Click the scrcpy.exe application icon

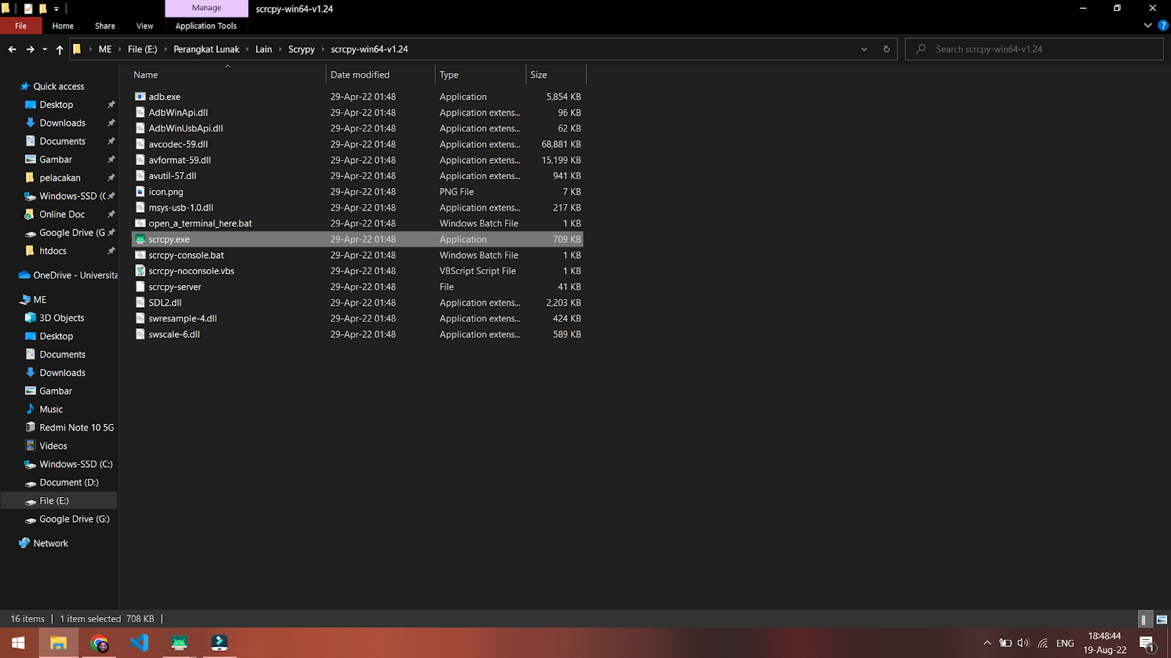[x=140, y=239]
